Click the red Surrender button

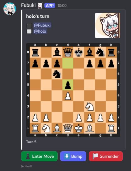click(x=106, y=156)
